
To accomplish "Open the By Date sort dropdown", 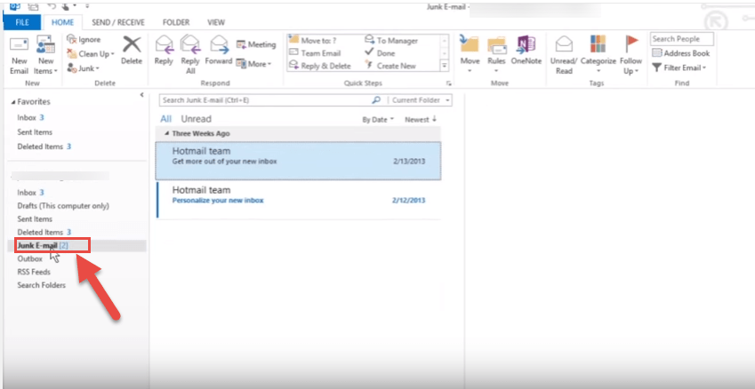I will coord(378,120).
